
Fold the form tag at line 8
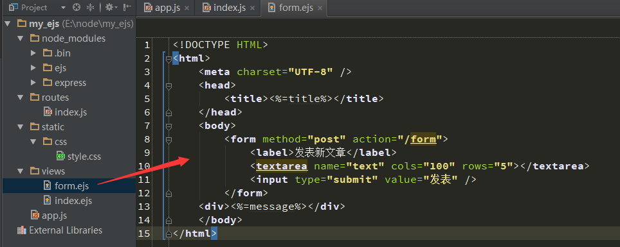click(x=169, y=140)
